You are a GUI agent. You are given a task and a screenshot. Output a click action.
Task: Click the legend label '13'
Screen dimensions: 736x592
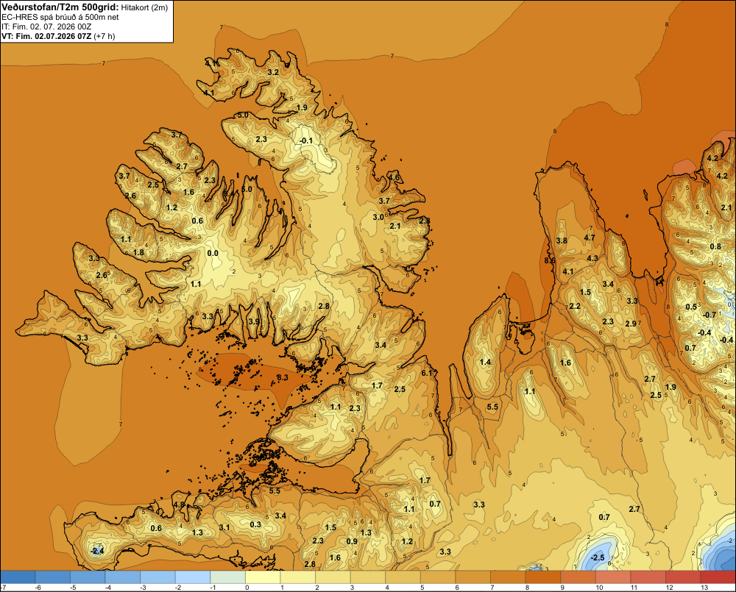704,588
